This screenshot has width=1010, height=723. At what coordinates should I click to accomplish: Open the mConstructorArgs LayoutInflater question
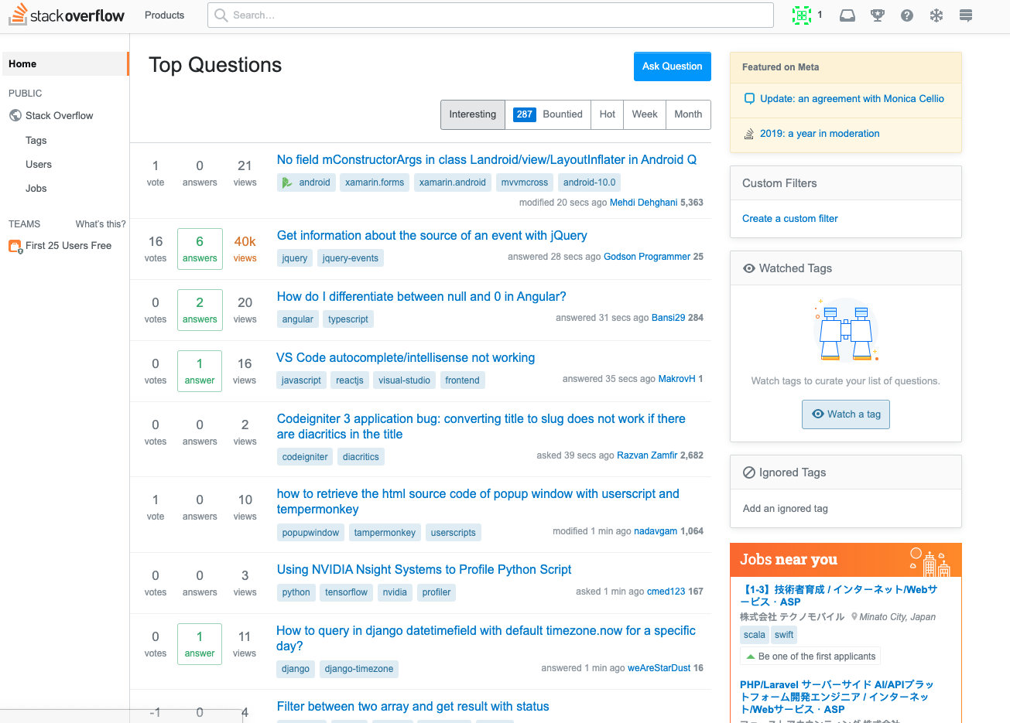[x=486, y=160]
